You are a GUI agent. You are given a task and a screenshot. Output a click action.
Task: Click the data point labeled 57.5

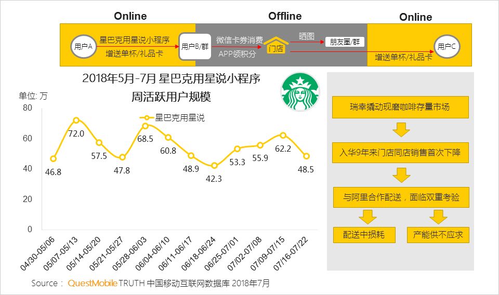(x=99, y=142)
